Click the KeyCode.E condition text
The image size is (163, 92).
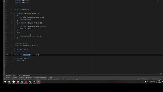pos(34,14)
